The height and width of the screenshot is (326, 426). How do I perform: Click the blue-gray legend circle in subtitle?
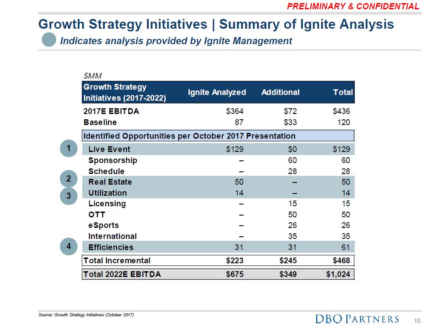click(x=49, y=40)
